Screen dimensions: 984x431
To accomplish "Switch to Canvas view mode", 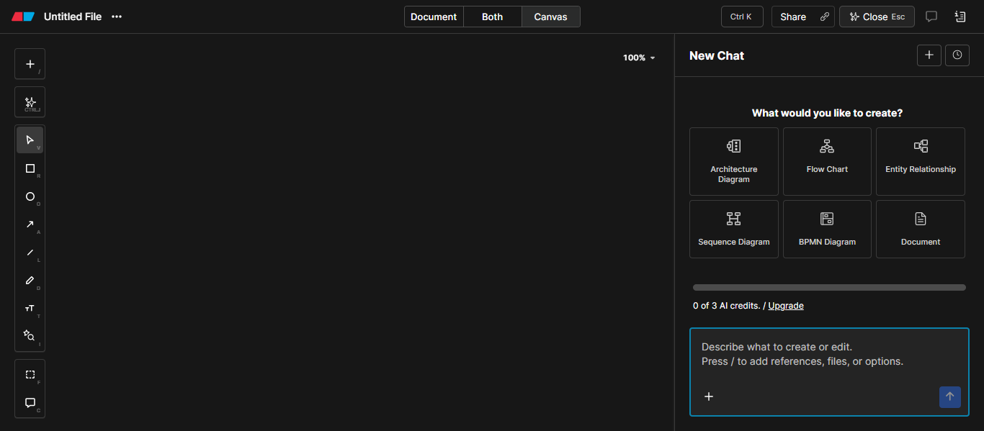I will click(550, 17).
